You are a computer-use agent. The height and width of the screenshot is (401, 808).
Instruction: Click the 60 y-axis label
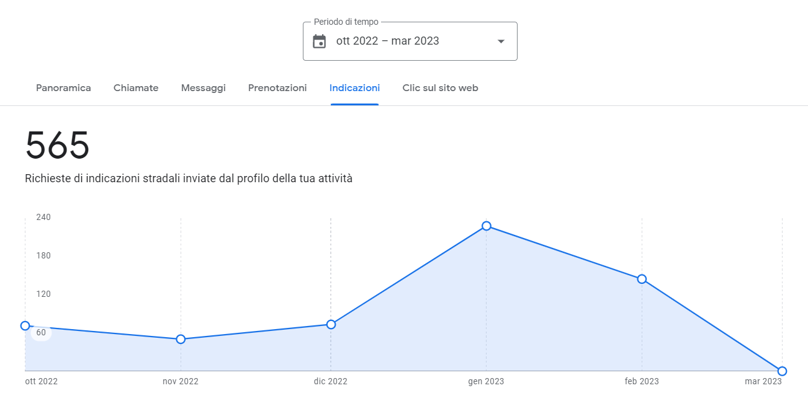41,332
